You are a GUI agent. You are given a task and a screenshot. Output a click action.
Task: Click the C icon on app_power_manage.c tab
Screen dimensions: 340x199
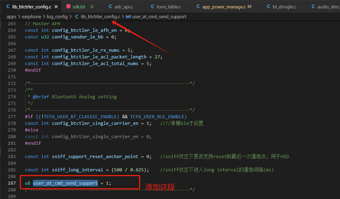pos(198,7)
